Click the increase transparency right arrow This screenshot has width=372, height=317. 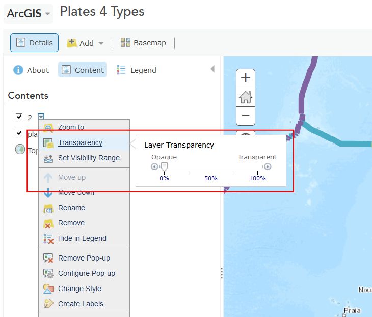[268, 167]
